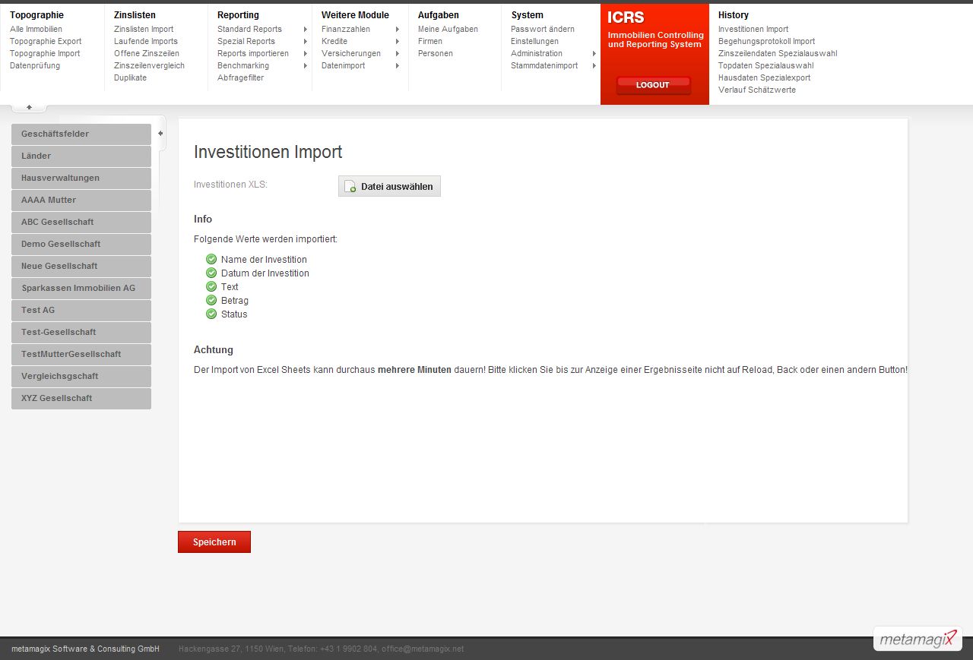
Task: Click the Datum der Investition list entry
Action: tap(265, 273)
